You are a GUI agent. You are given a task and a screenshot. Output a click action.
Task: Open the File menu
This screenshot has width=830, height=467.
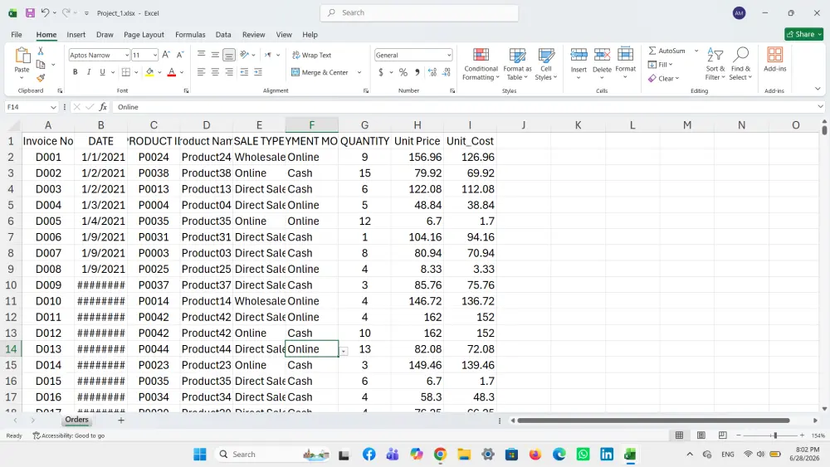17,34
